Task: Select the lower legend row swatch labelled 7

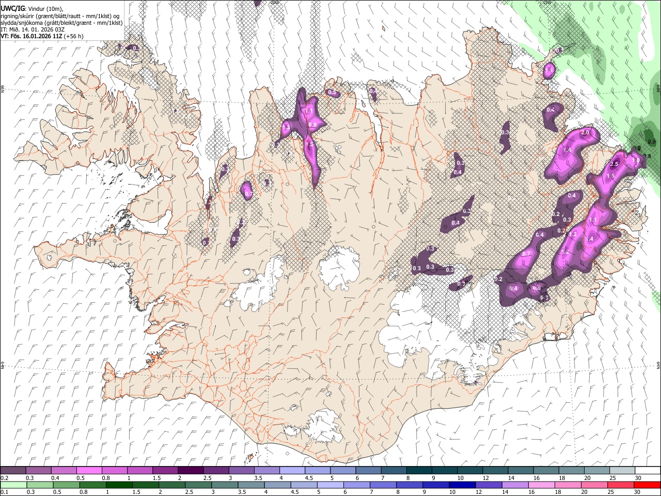Action: [382, 485]
